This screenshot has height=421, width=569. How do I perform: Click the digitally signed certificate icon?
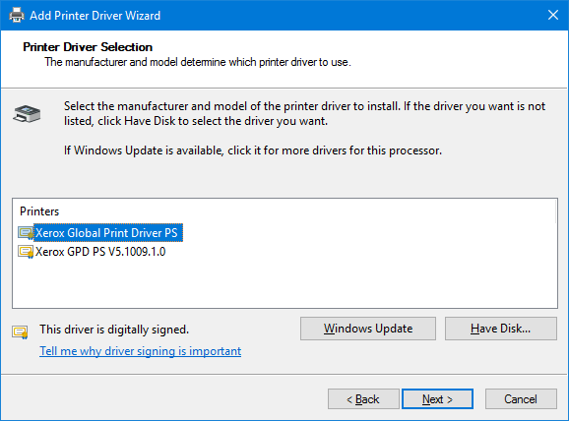pos(20,331)
